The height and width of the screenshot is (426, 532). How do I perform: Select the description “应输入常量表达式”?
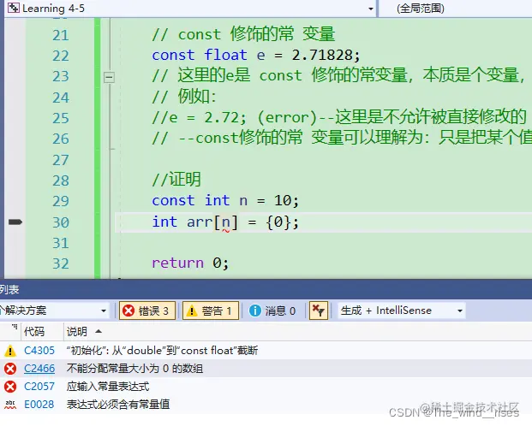(x=108, y=387)
